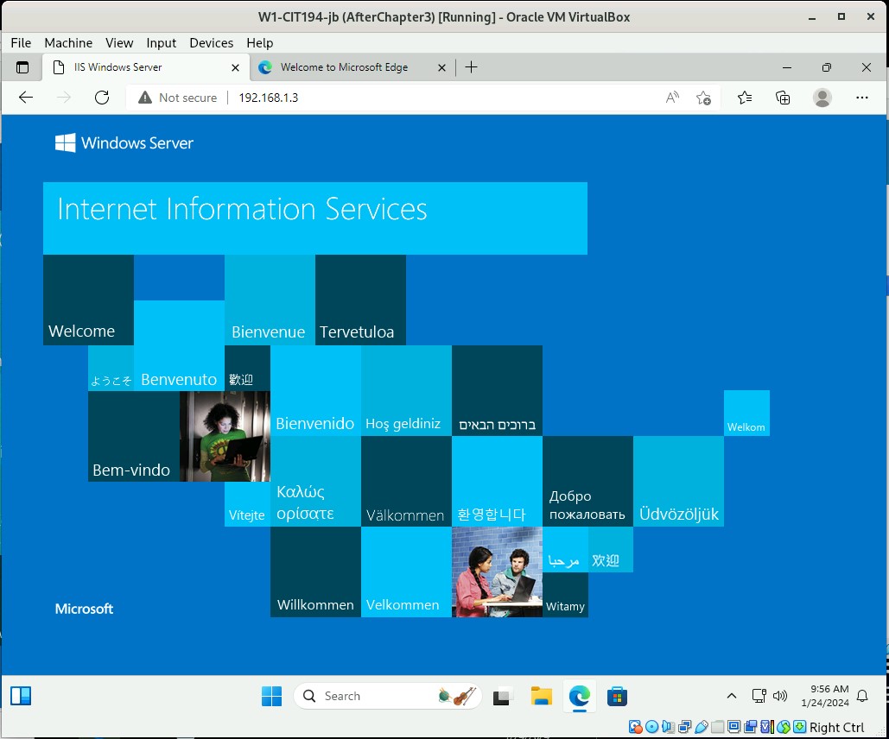Open the Favorites list icon

(x=745, y=98)
